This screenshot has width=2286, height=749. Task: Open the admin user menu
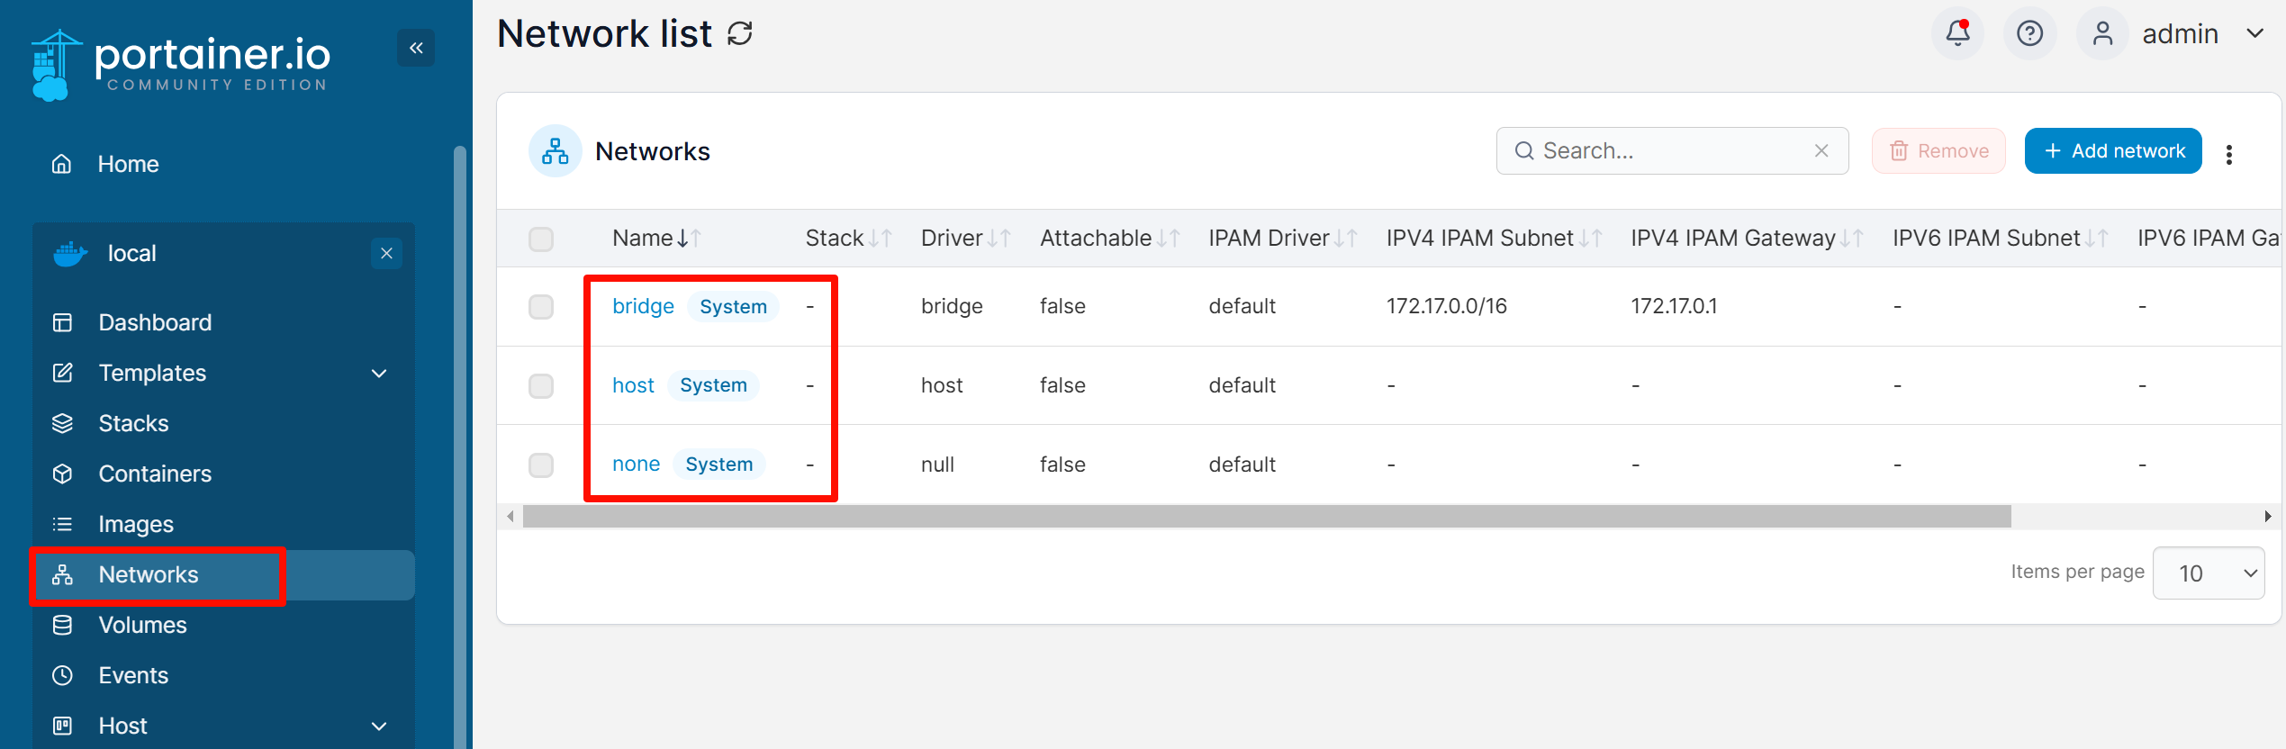point(2178,34)
